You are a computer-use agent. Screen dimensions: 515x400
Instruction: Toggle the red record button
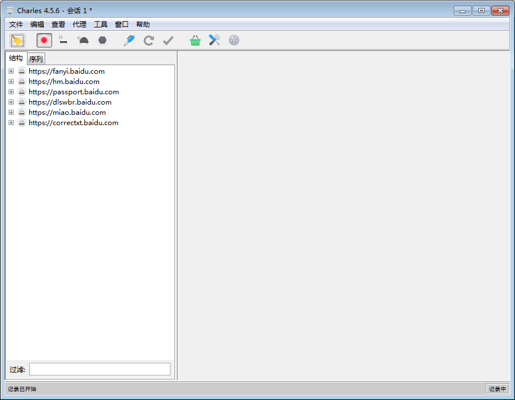click(x=44, y=41)
